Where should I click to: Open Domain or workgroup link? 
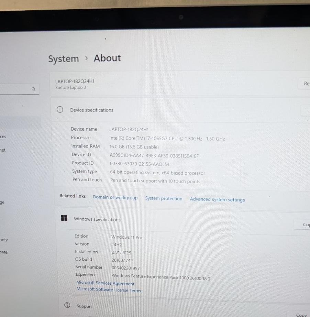pyautogui.click(x=115, y=197)
